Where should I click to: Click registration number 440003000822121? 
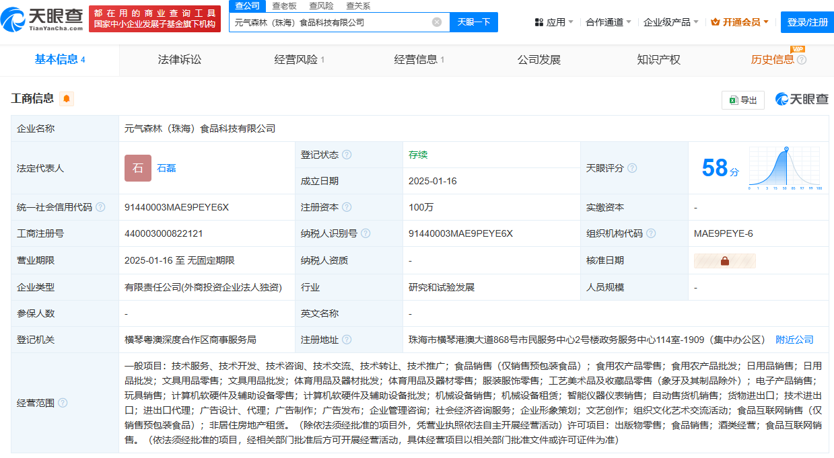[x=164, y=233]
